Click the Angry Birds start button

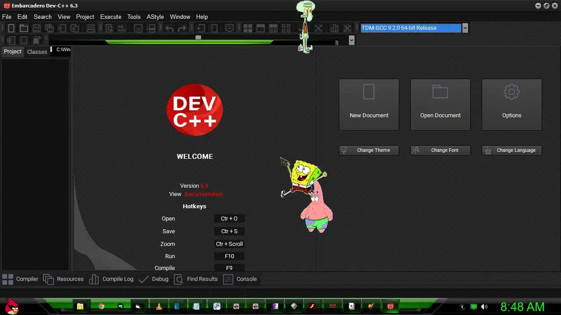(11, 306)
